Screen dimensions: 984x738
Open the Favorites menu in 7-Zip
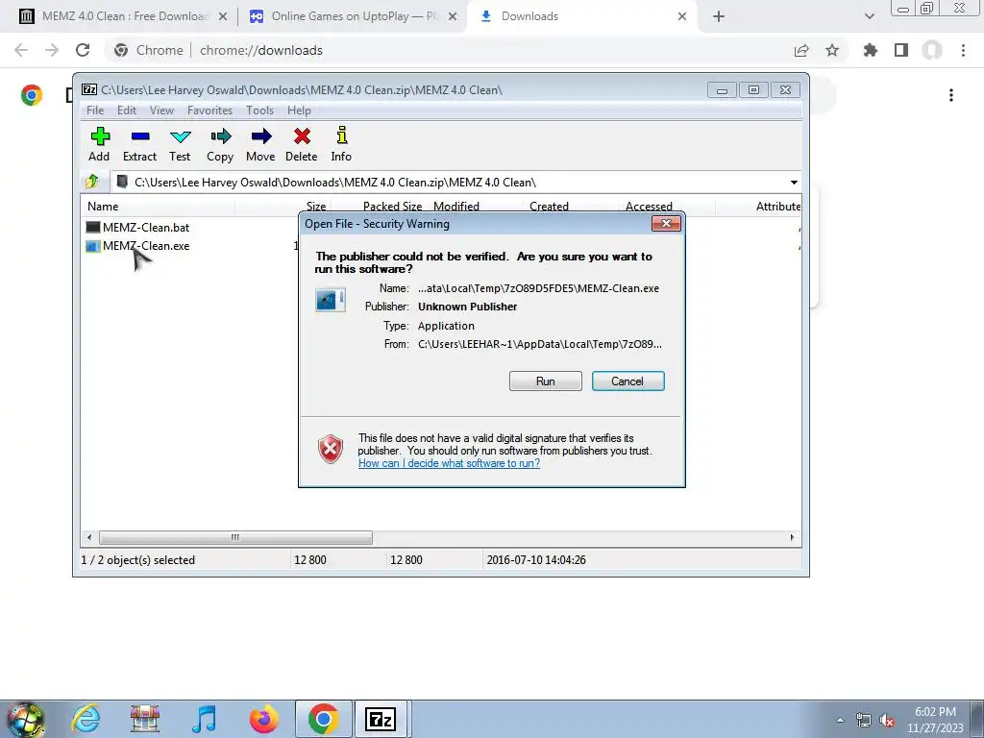(209, 111)
